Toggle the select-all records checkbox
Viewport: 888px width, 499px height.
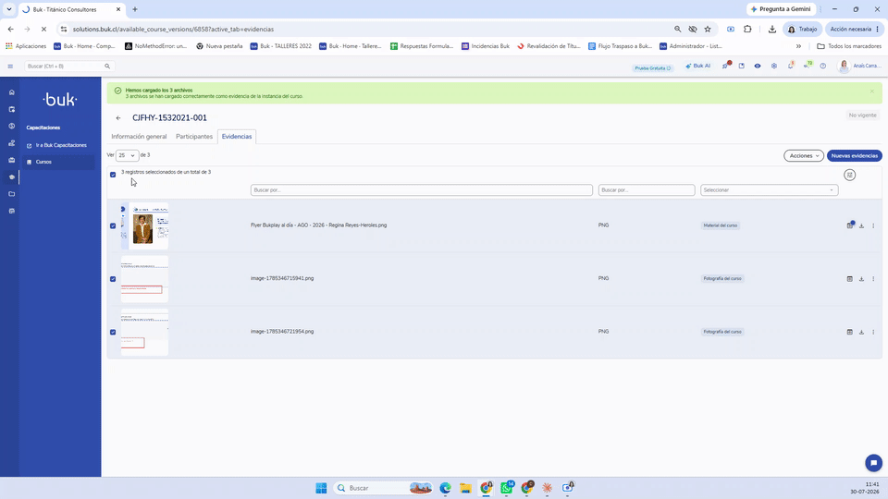[x=113, y=175]
